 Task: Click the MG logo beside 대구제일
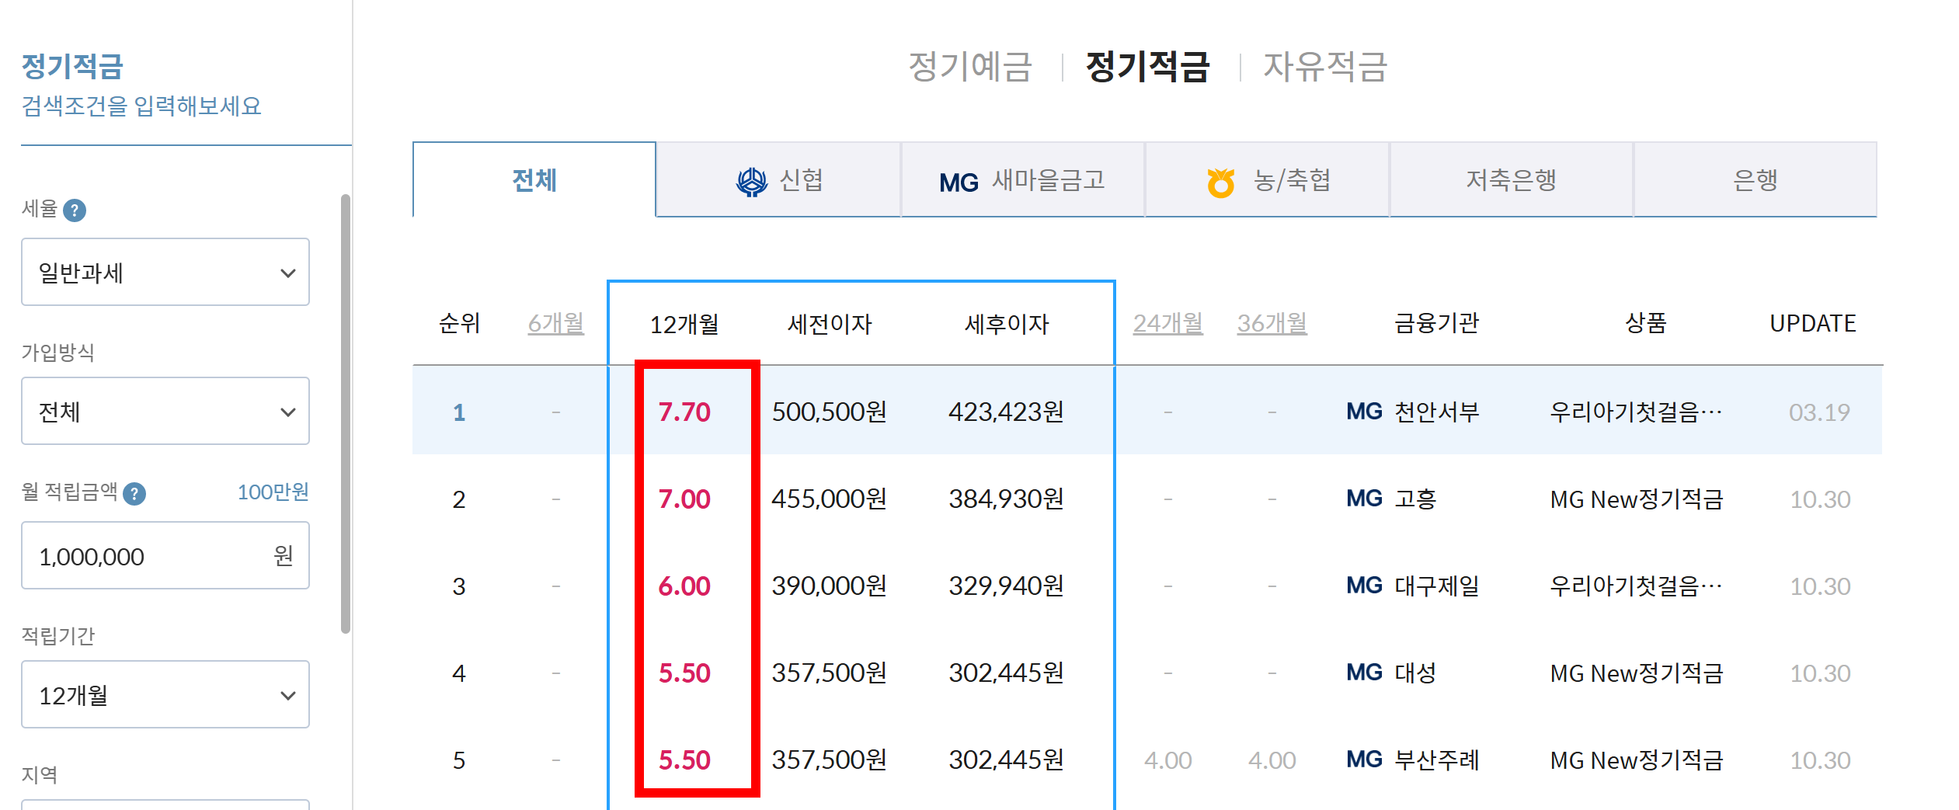pos(1364,586)
